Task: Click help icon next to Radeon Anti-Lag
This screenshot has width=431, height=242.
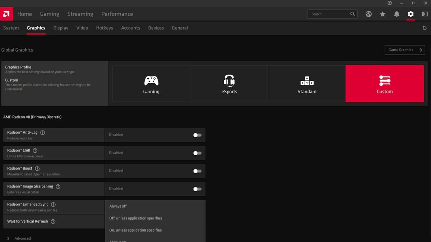Action: 43,133
